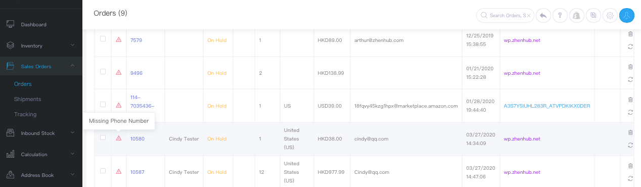641x187 pixels.
Task: Click the warning triangle for order 10587
Action: click(x=119, y=171)
